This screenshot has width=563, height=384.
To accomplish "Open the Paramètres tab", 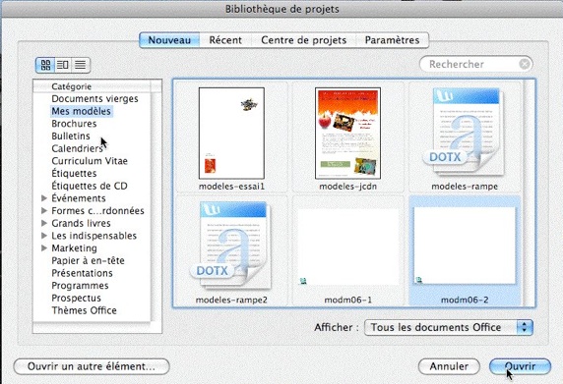I will tap(392, 40).
